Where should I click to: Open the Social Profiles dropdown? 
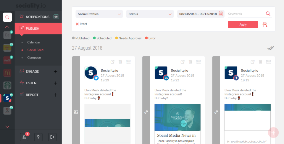pyautogui.click(x=99, y=14)
